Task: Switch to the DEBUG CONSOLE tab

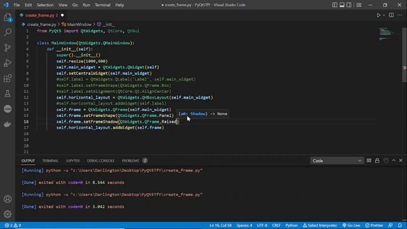Action: click(100, 161)
